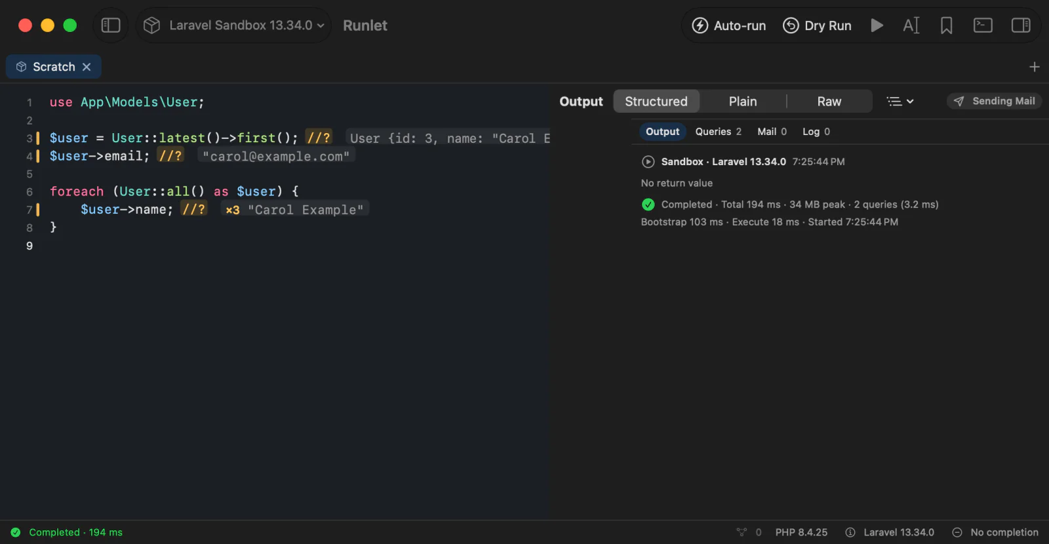Run the code with the play button
The image size is (1049, 544).
(877, 26)
